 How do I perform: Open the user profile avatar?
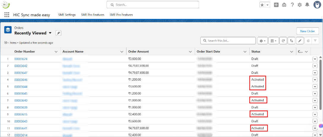(x=317, y=5)
